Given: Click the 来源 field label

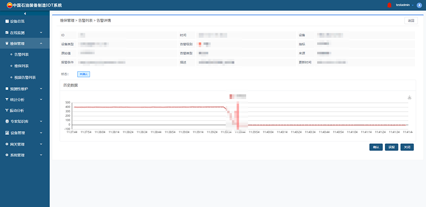Looking at the screenshot, I should click(x=302, y=53).
